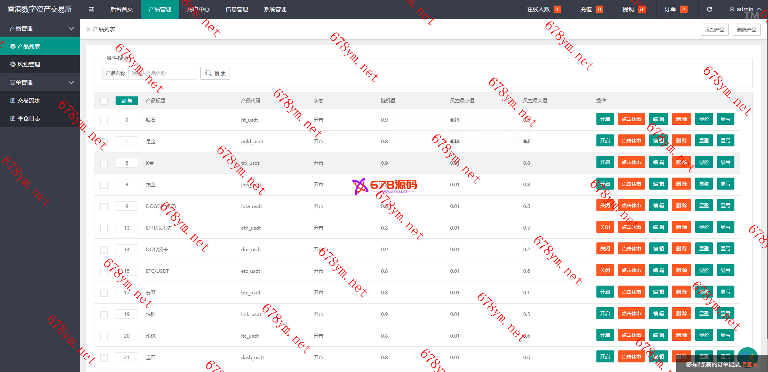
Task: Collapse the 产品管理 sidebar section
Action: [71, 28]
